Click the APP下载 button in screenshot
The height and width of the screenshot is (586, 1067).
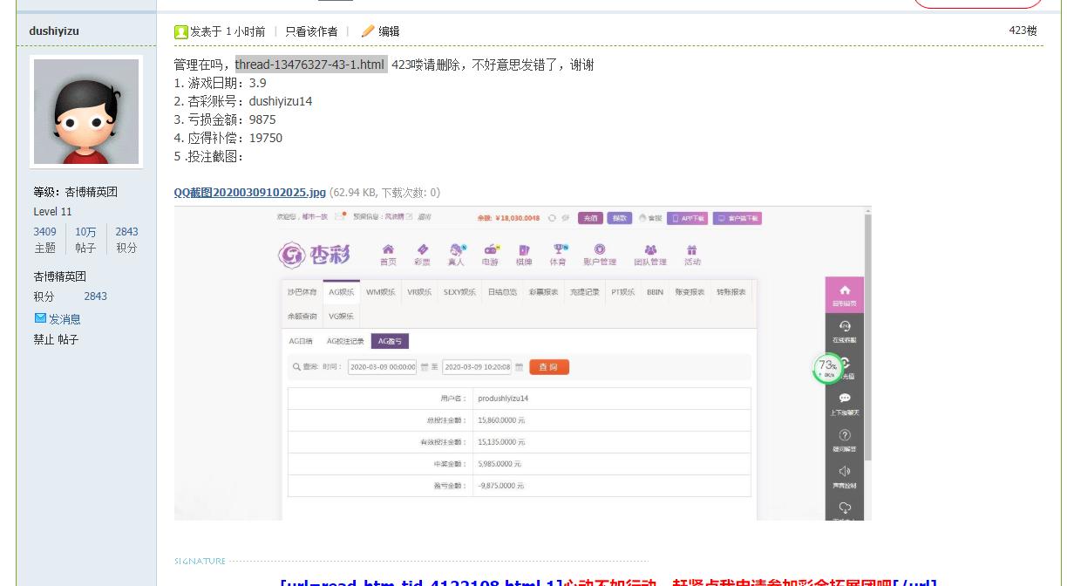point(689,218)
